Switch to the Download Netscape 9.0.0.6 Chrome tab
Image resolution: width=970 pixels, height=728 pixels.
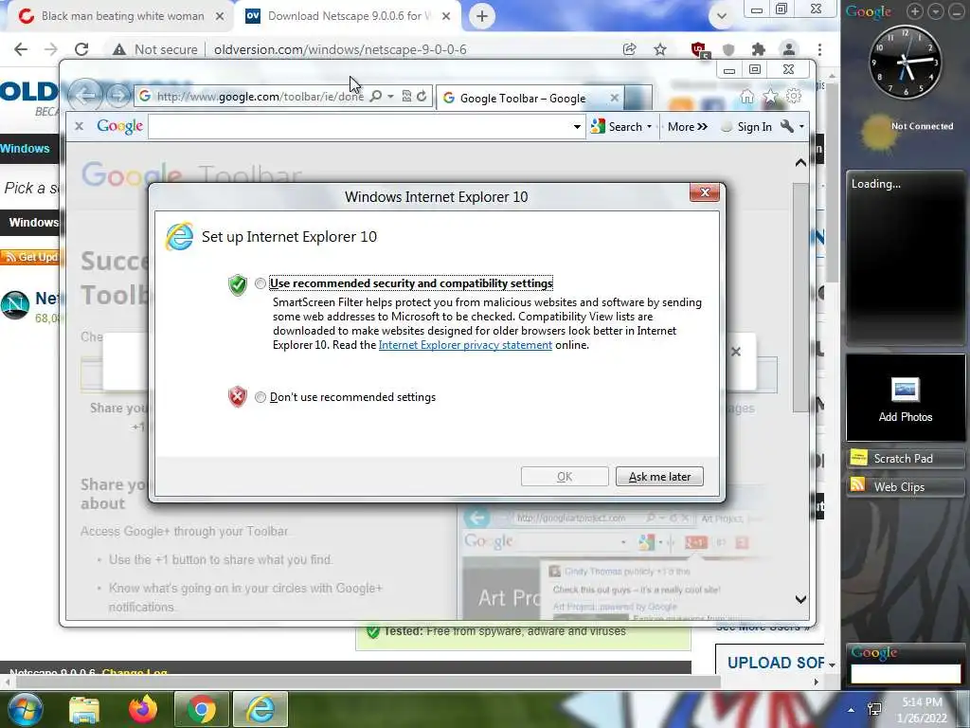pos(347,16)
